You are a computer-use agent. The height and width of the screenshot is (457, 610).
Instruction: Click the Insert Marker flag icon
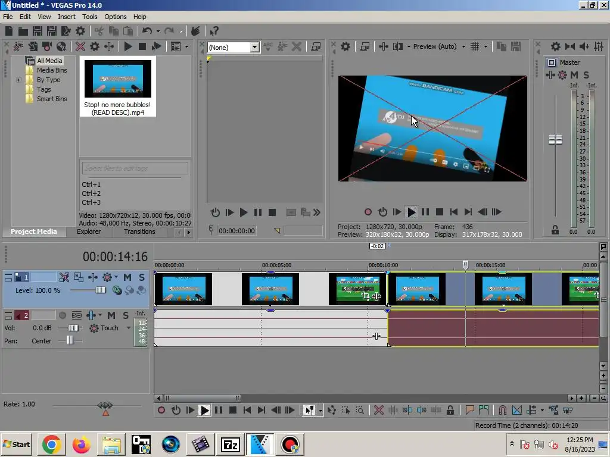(469, 411)
